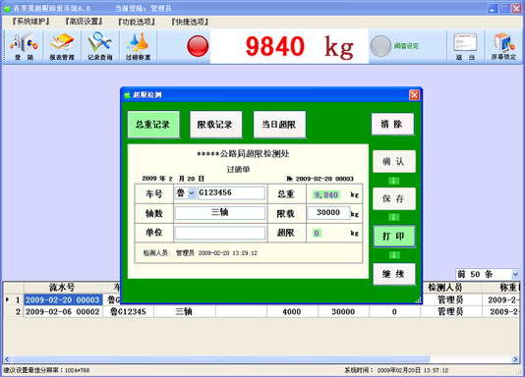The width and height of the screenshot is (525, 377).
Task: Click the 超限 value 0
Action: [x=317, y=233]
